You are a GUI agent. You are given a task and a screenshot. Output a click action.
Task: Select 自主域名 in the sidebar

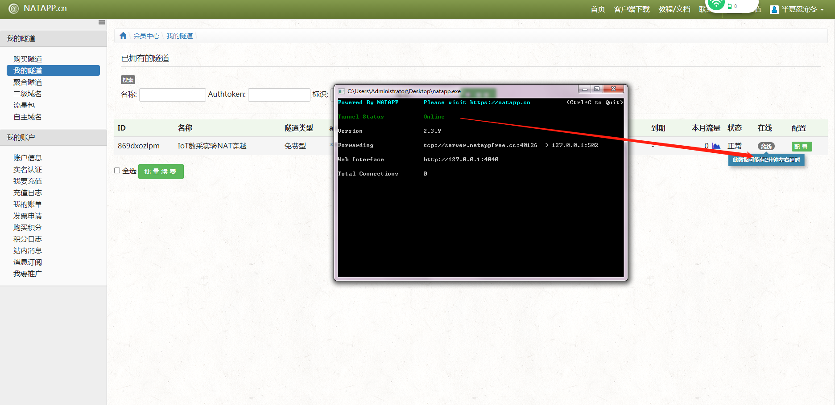pos(28,117)
